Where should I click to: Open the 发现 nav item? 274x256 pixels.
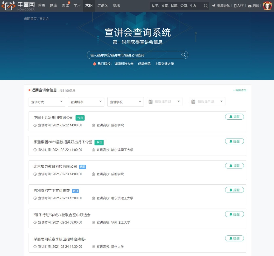point(116,5)
